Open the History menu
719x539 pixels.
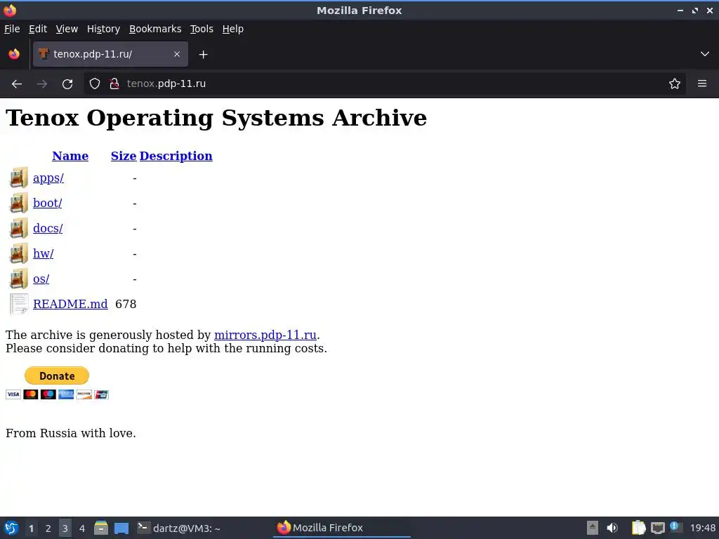pyautogui.click(x=104, y=29)
